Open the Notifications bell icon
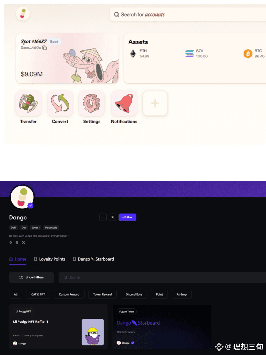This screenshot has height=355, width=266. (124, 103)
